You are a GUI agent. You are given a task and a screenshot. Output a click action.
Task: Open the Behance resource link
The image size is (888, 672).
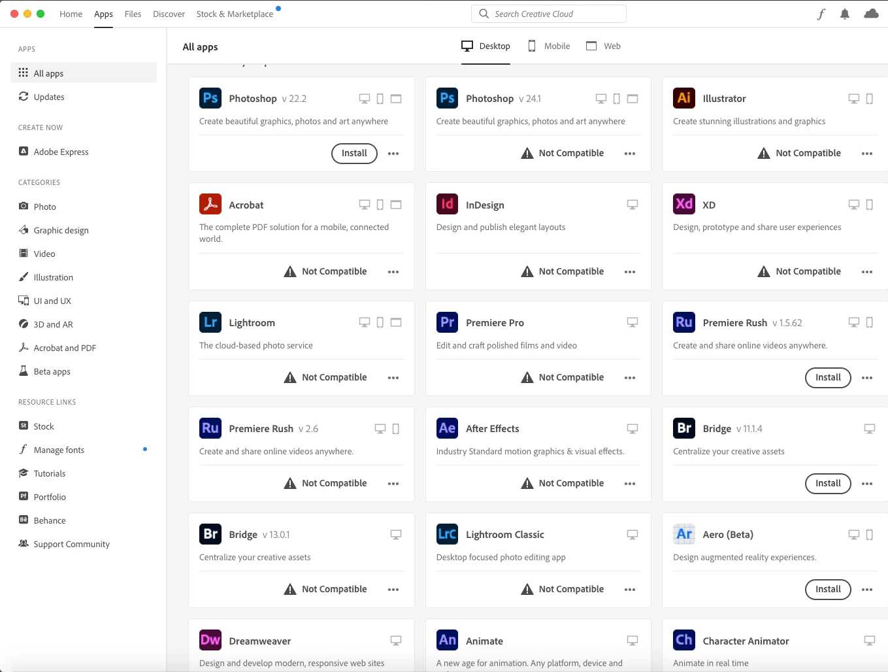[84, 520]
